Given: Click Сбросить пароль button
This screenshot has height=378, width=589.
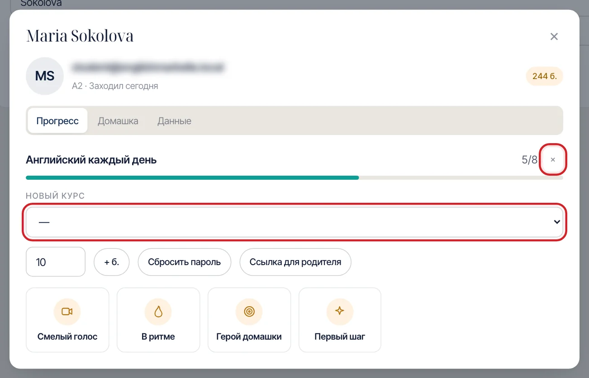Looking at the screenshot, I should point(185,262).
